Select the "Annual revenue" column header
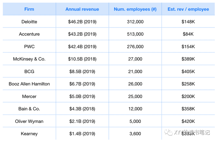 point(82,9)
